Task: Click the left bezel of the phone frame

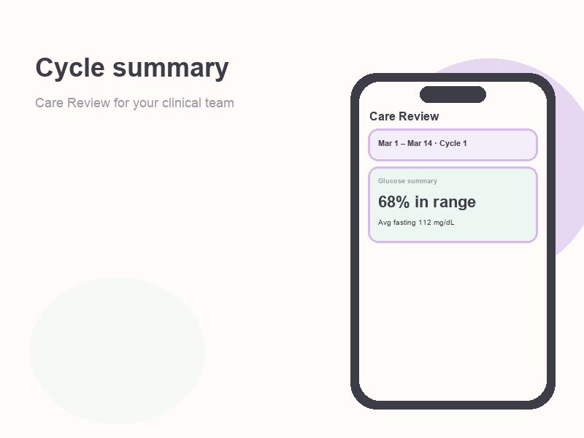Action: [355, 242]
